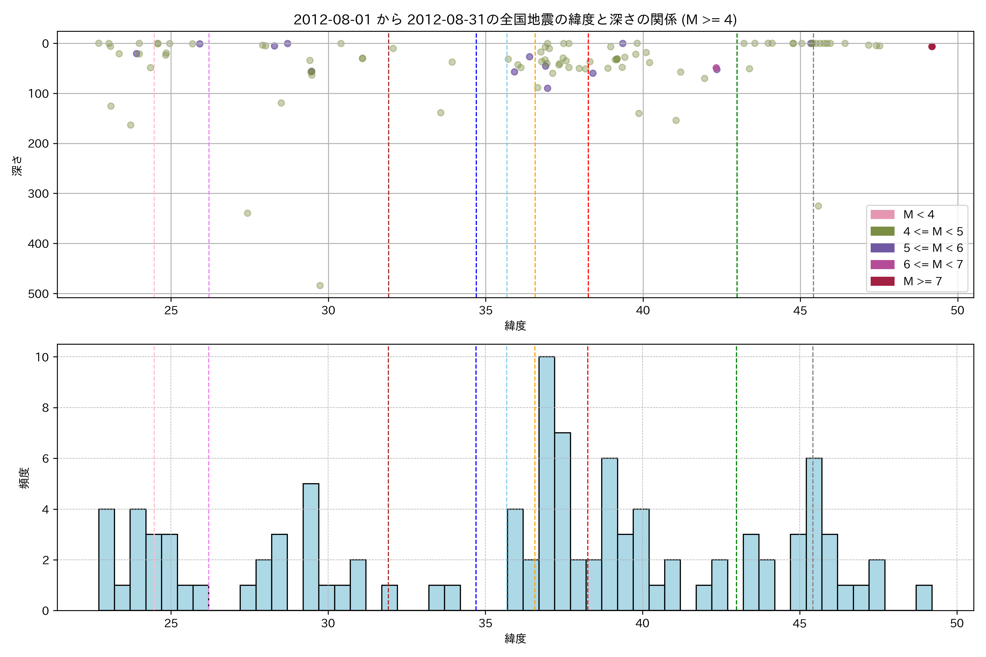Click the purple 5 <= M < 6 swatch
Image resolution: width=986 pixels, height=657 pixels.
(882, 248)
